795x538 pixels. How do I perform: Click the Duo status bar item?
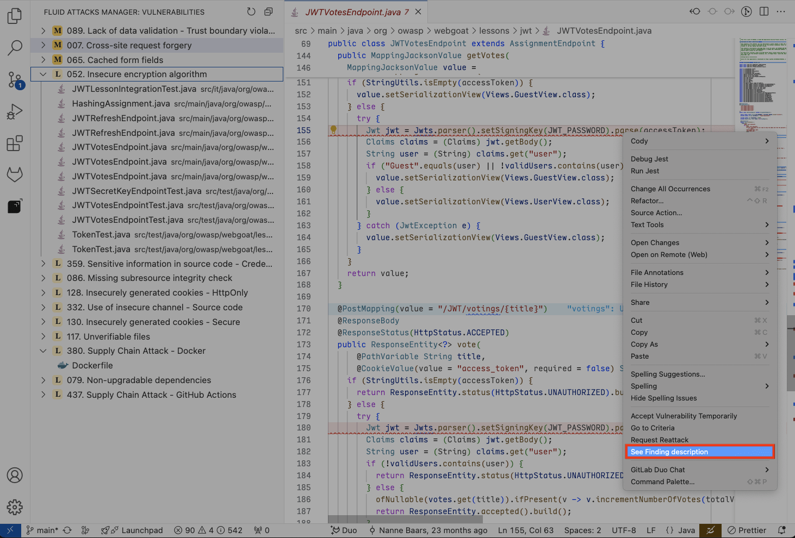(344, 530)
